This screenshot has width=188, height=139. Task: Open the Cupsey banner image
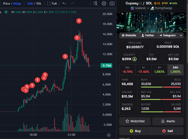151,22
